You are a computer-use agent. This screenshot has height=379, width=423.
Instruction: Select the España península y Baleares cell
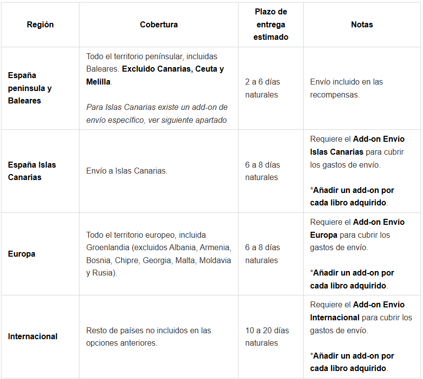pyautogui.click(x=30, y=88)
